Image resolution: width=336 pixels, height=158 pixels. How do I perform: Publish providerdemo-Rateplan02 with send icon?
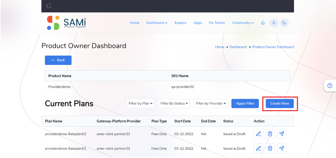coord(281,134)
